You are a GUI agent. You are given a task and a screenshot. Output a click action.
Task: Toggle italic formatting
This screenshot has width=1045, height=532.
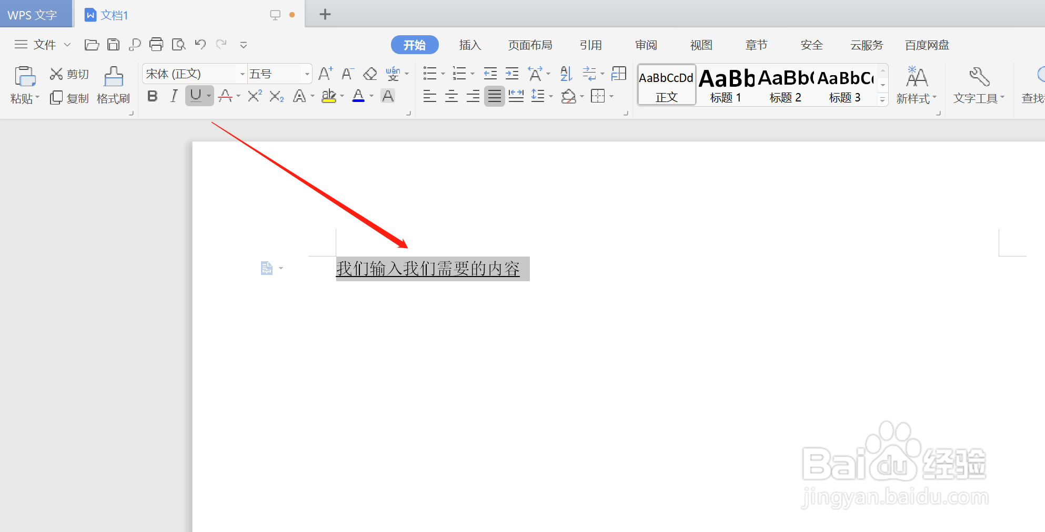click(174, 96)
